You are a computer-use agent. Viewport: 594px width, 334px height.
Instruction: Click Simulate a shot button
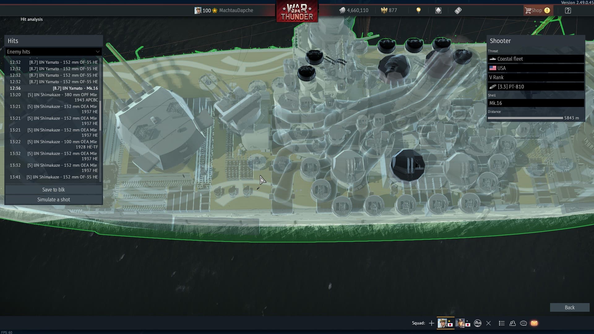(x=54, y=199)
